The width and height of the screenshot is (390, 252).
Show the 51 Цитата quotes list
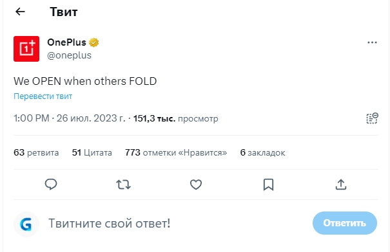click(x=92, y=152)
